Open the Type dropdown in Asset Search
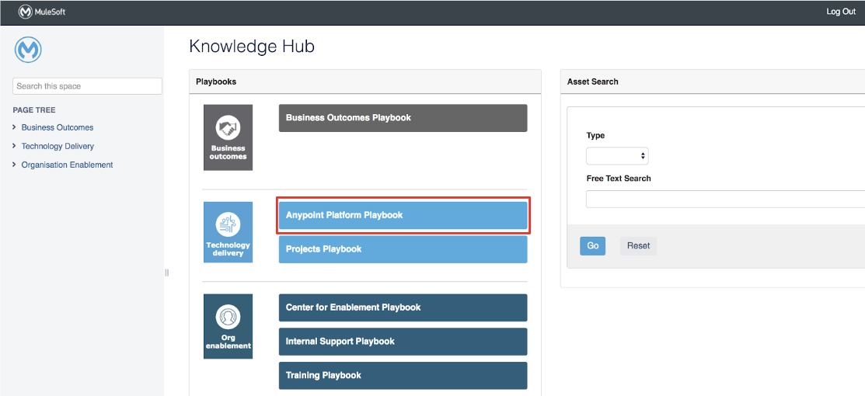865x396 pixels. click(x=617, y=156)
